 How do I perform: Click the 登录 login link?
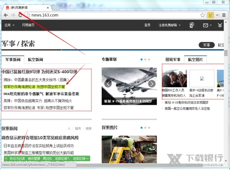pyautogui.click(x=147, y=25)
